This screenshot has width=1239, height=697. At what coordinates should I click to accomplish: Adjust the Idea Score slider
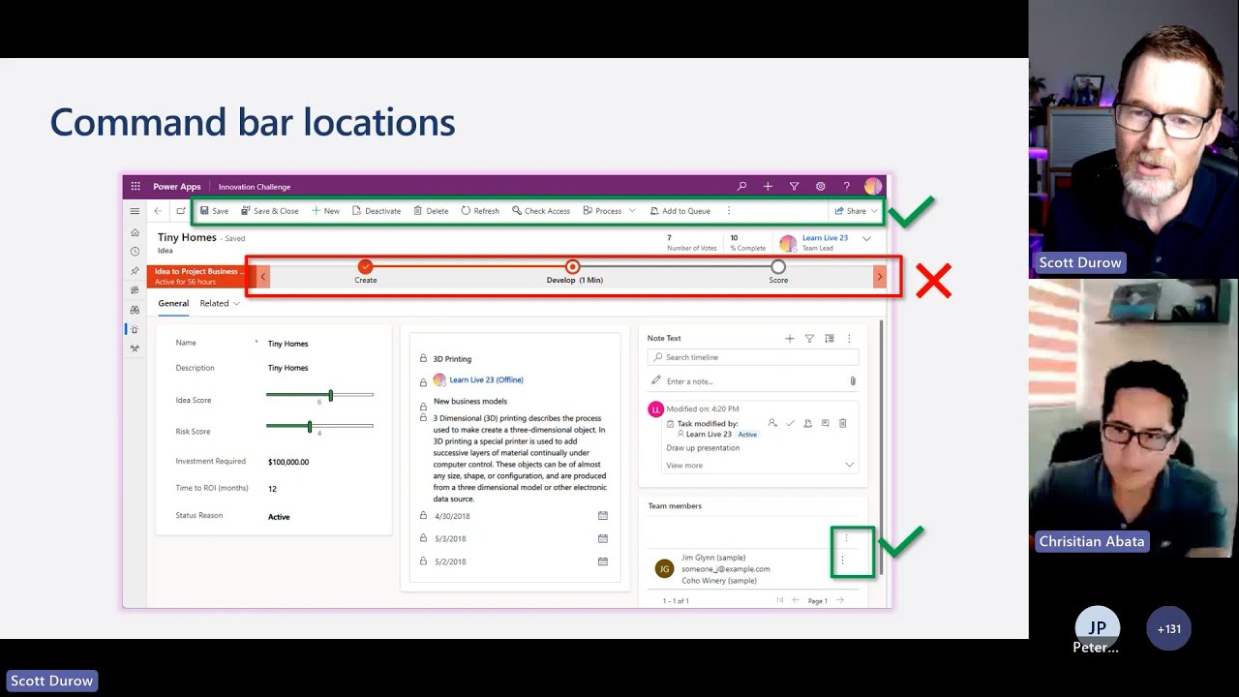click(x=319, y=395)
